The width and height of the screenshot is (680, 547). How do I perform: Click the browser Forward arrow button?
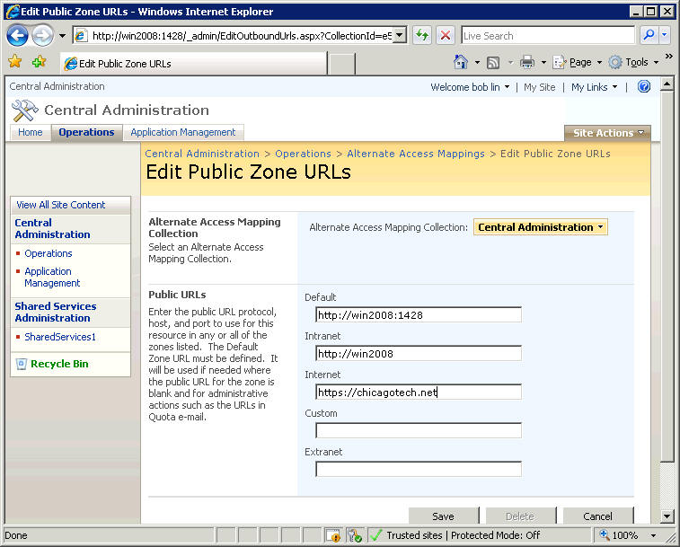pos(42,36)
